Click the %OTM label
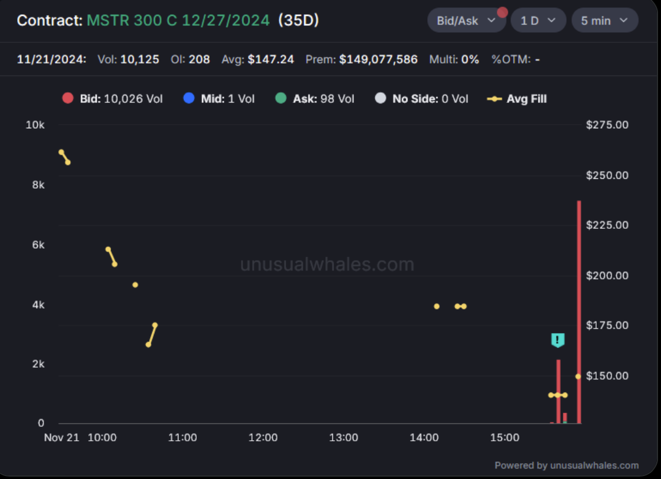The width and height of the screenshot is (661, 479). 511,59
